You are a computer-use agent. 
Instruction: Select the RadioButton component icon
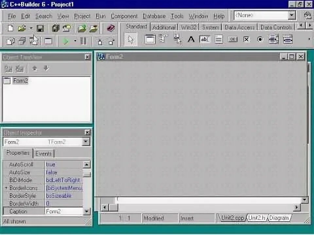click(x=260, y=39)
